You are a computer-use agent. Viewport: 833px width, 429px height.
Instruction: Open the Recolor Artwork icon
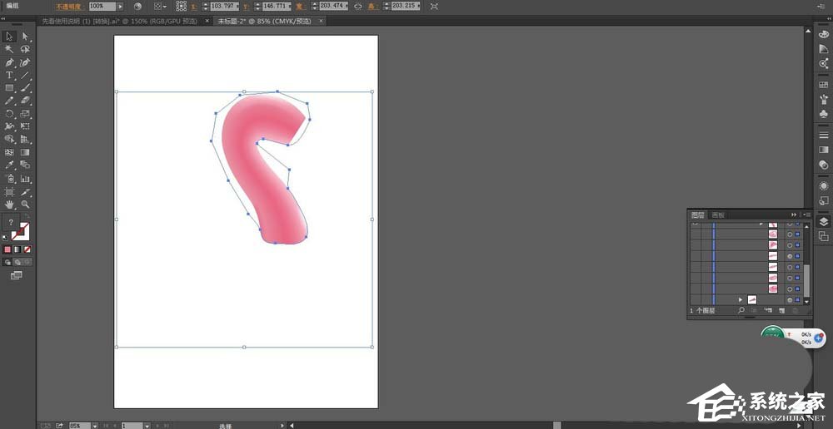pyautogui.click(x=137, y=6)
